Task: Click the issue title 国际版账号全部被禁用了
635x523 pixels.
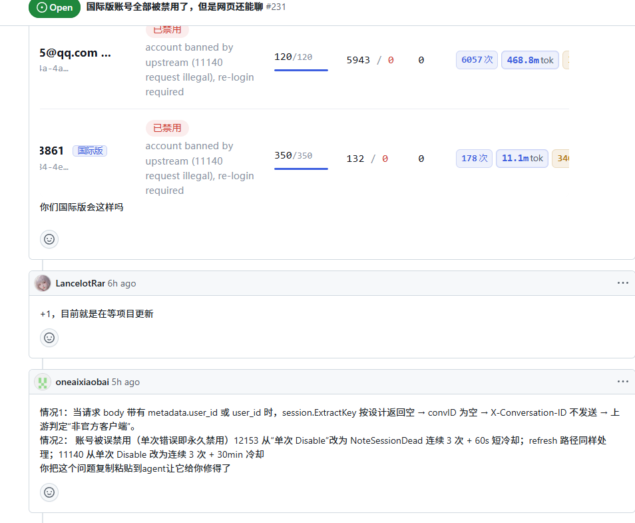Action: (x=174, y=7)
